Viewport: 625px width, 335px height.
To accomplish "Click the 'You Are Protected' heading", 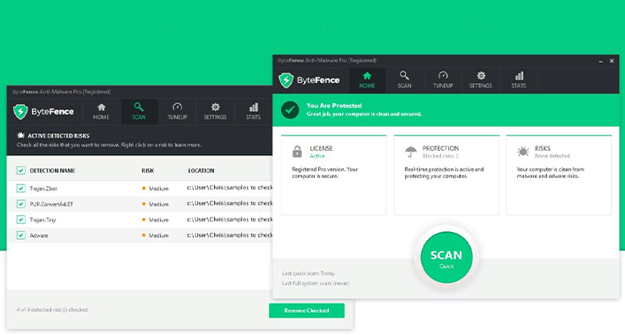I will point(334,105).
